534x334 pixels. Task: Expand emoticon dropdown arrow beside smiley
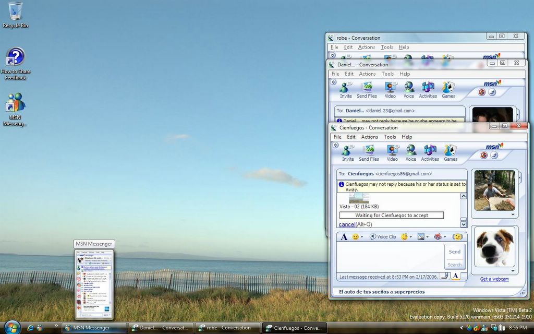coord(362,237)
